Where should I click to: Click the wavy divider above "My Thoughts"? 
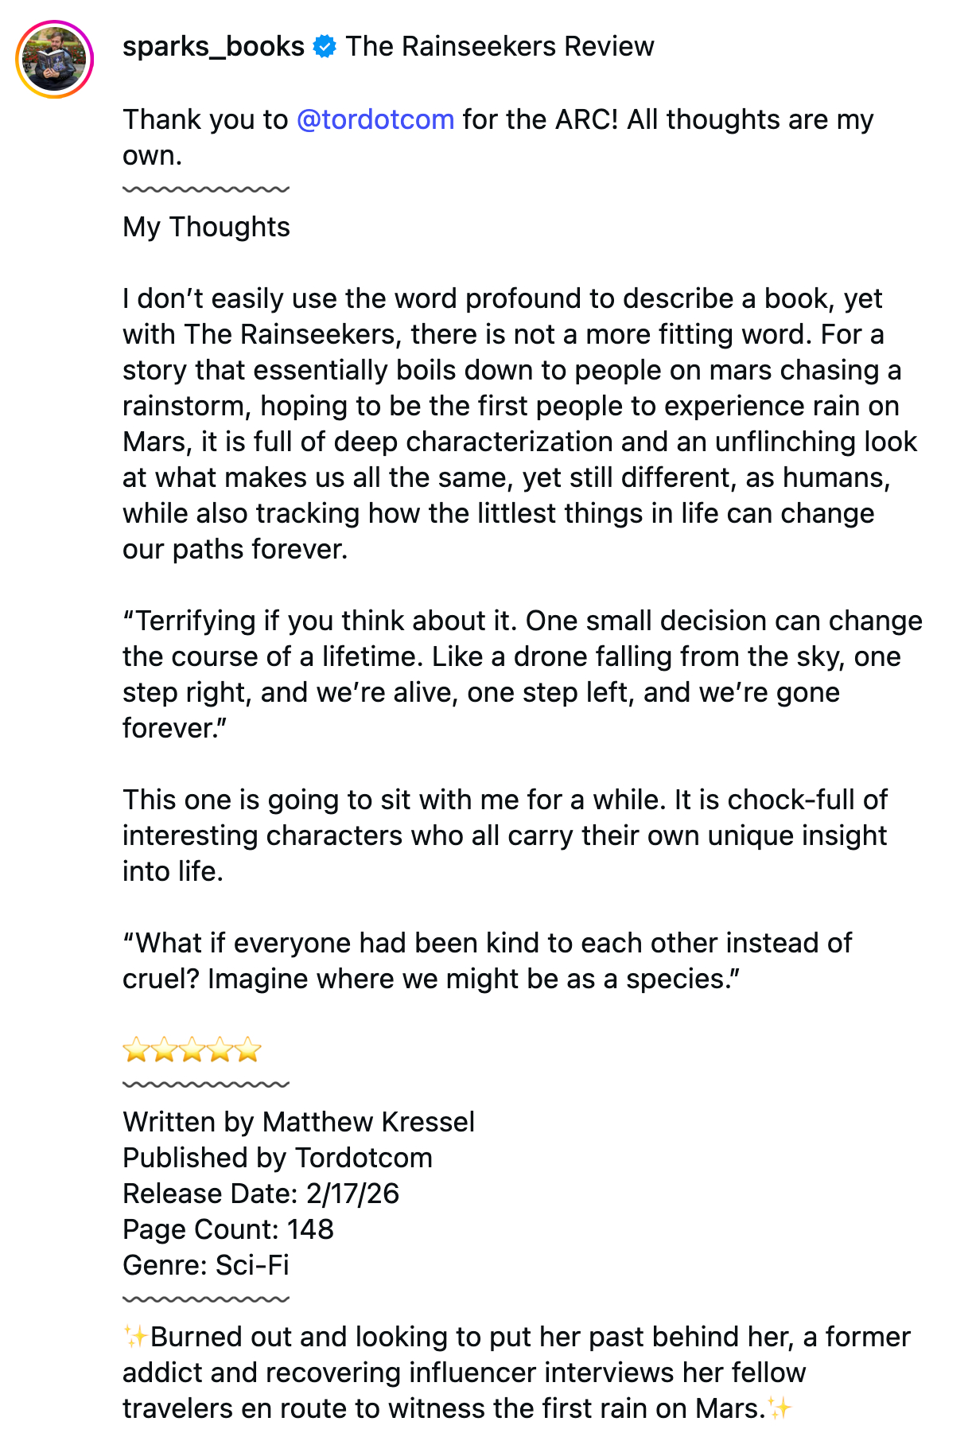coord(206,189)
